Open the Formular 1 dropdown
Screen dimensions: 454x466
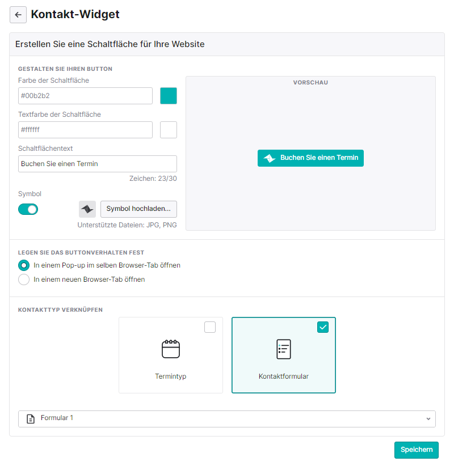(x=226, y=419)
